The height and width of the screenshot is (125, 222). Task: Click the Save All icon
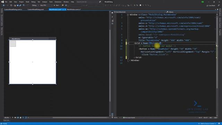(x=20, y=6)
